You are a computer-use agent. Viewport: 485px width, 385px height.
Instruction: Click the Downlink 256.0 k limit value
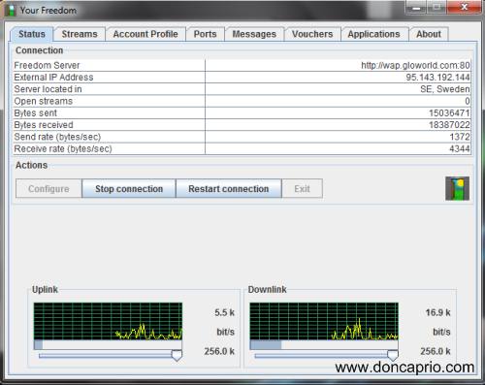436,351
